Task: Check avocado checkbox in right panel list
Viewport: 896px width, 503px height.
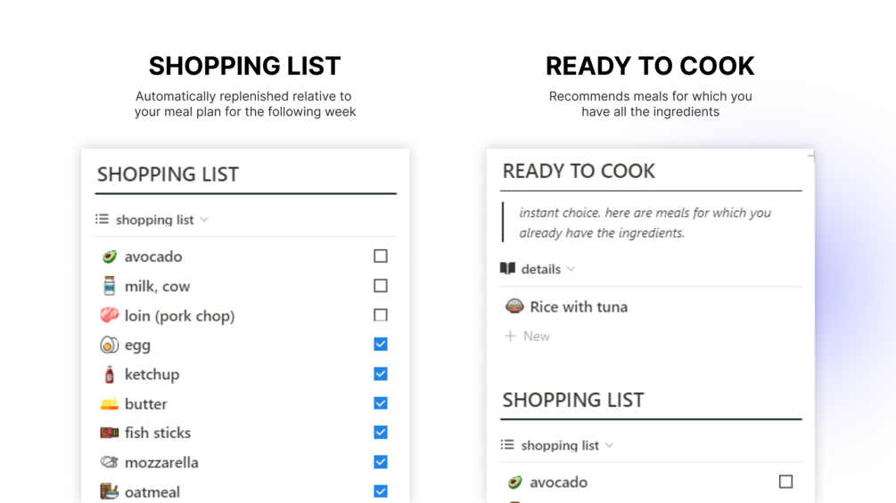Action: coord(785,482)
